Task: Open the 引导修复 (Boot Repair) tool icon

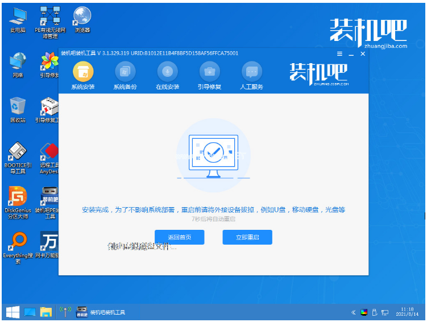Action: click(x=209, y=73)
